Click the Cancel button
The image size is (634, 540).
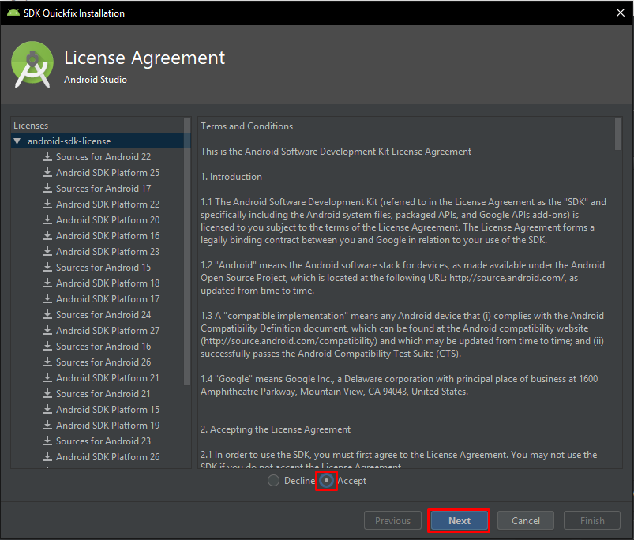526,520
